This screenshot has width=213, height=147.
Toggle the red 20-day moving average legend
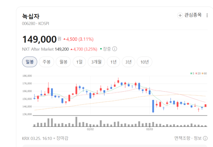click(198, 73)
